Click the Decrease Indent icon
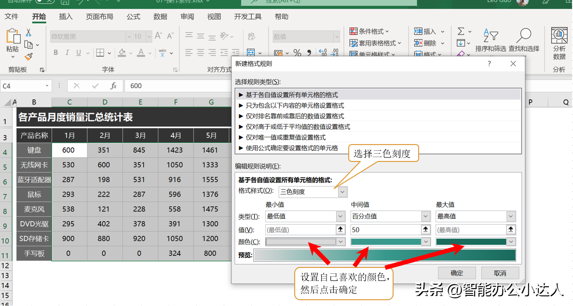This screenshot has height=306, width=573. tap(224, 53)
